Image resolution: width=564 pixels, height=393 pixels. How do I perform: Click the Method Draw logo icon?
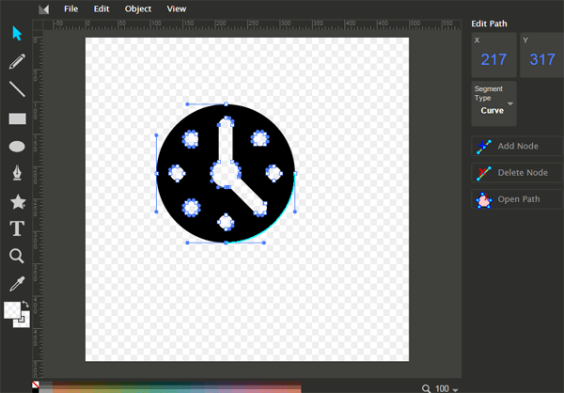point(42,8)
